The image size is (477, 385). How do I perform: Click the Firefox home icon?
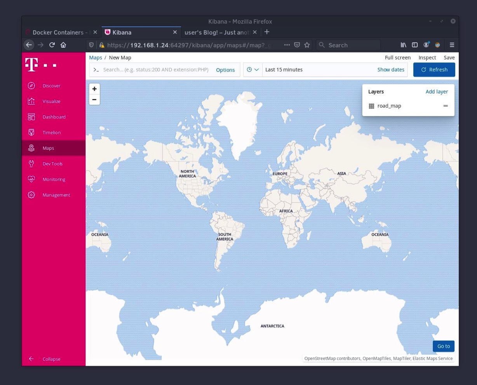point(63,45)
